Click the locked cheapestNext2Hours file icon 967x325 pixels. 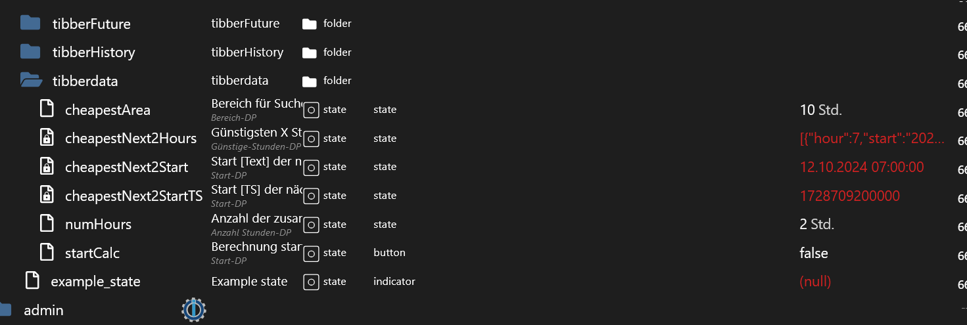[47, 138]
